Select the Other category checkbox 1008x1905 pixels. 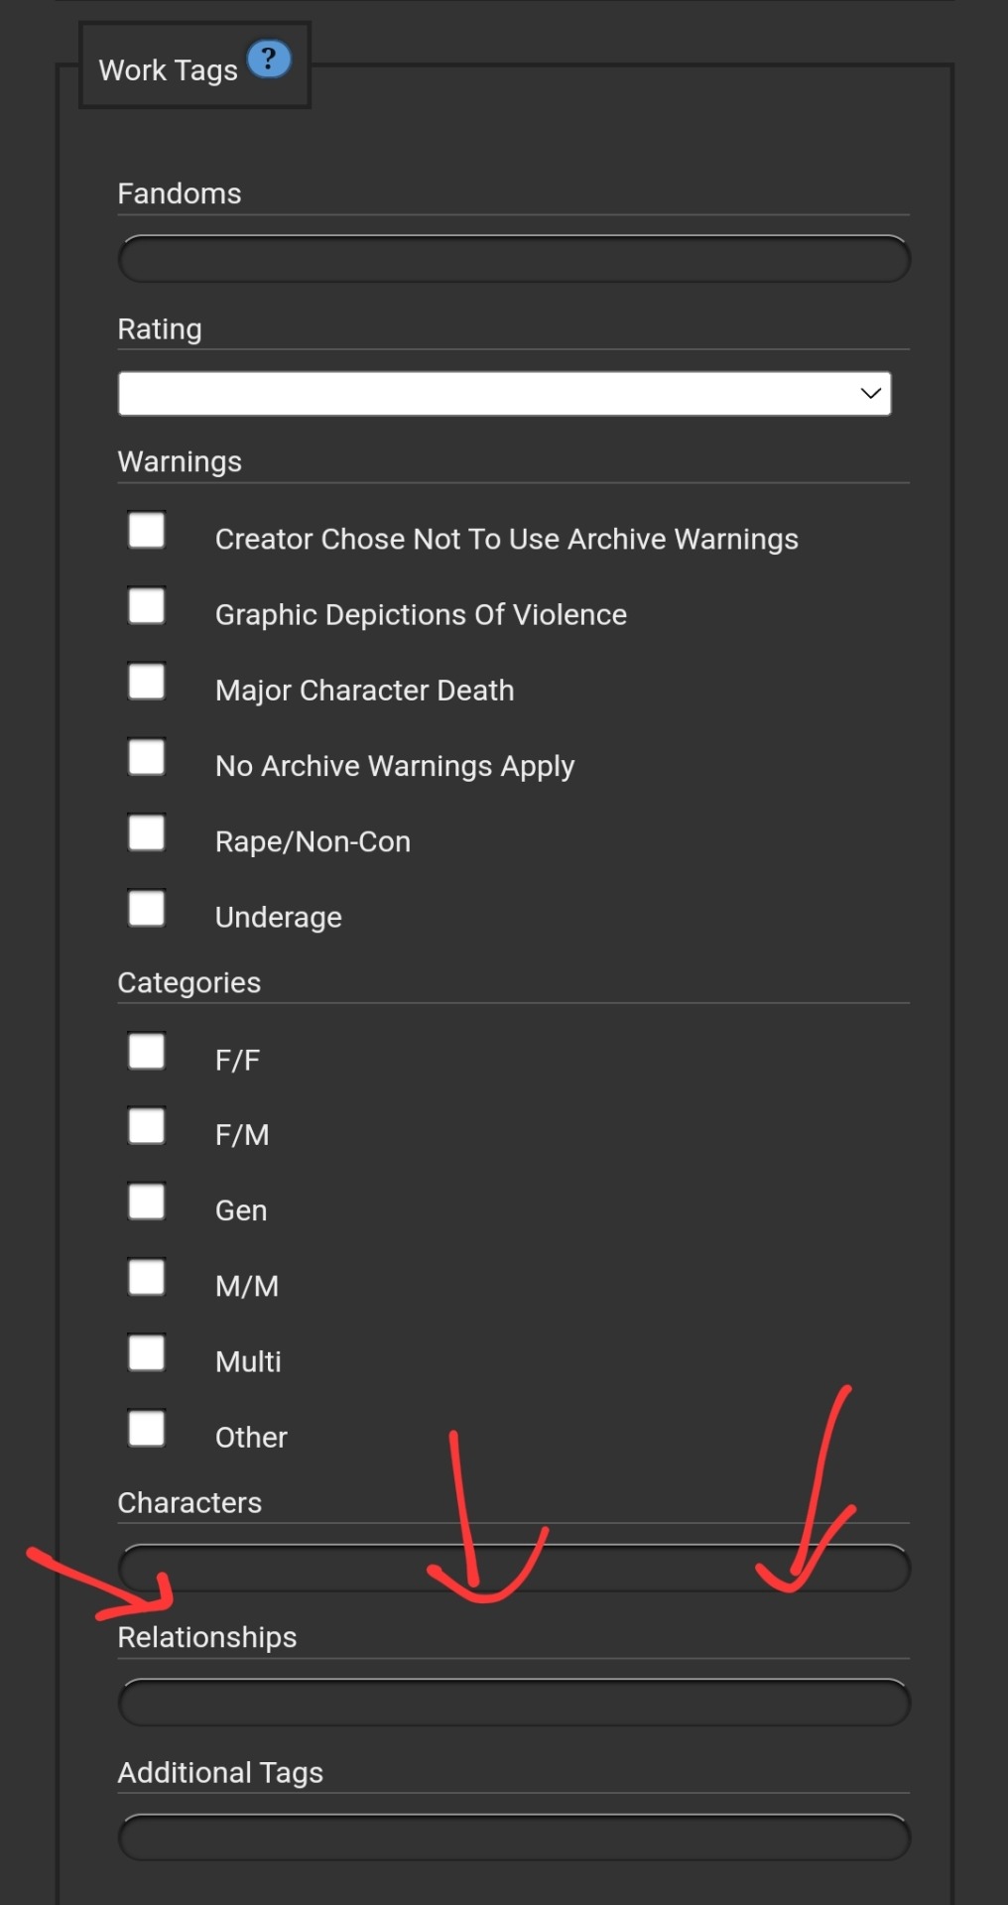147,1430
